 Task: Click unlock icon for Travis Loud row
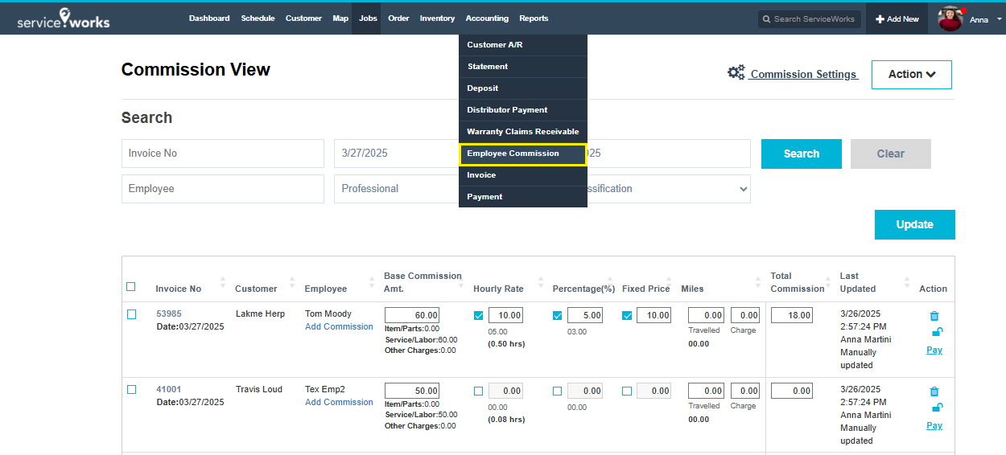coord(936,408)
